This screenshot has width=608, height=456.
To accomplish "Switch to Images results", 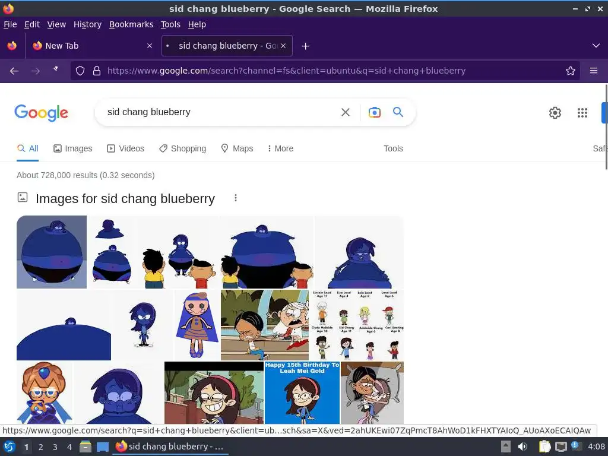I will pos(73,148).
